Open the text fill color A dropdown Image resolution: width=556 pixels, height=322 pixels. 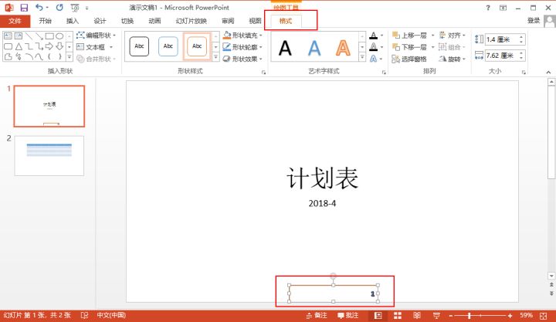pos(381,36)
